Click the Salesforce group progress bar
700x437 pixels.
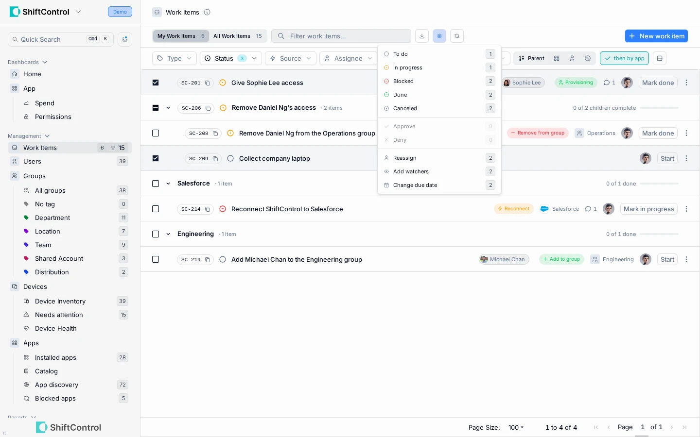659,184
